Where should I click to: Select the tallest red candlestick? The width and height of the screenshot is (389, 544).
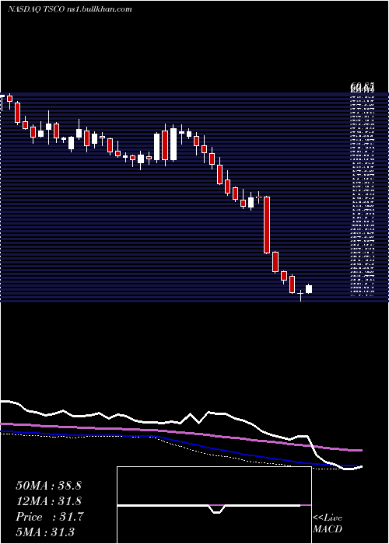coord(267,225)
